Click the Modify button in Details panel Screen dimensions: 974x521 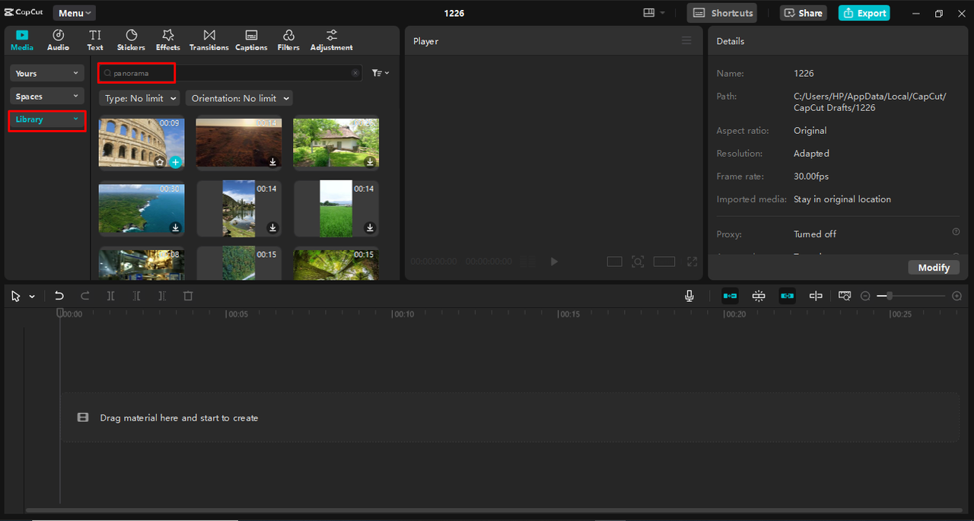tap(934, 267)
